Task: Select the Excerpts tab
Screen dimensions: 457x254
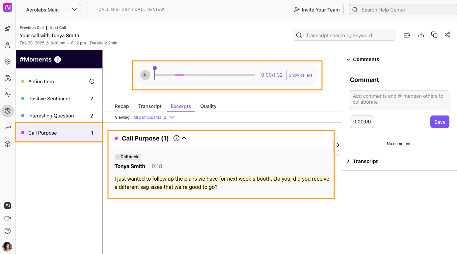Action: pyautogui.click(x=181, y=106)
